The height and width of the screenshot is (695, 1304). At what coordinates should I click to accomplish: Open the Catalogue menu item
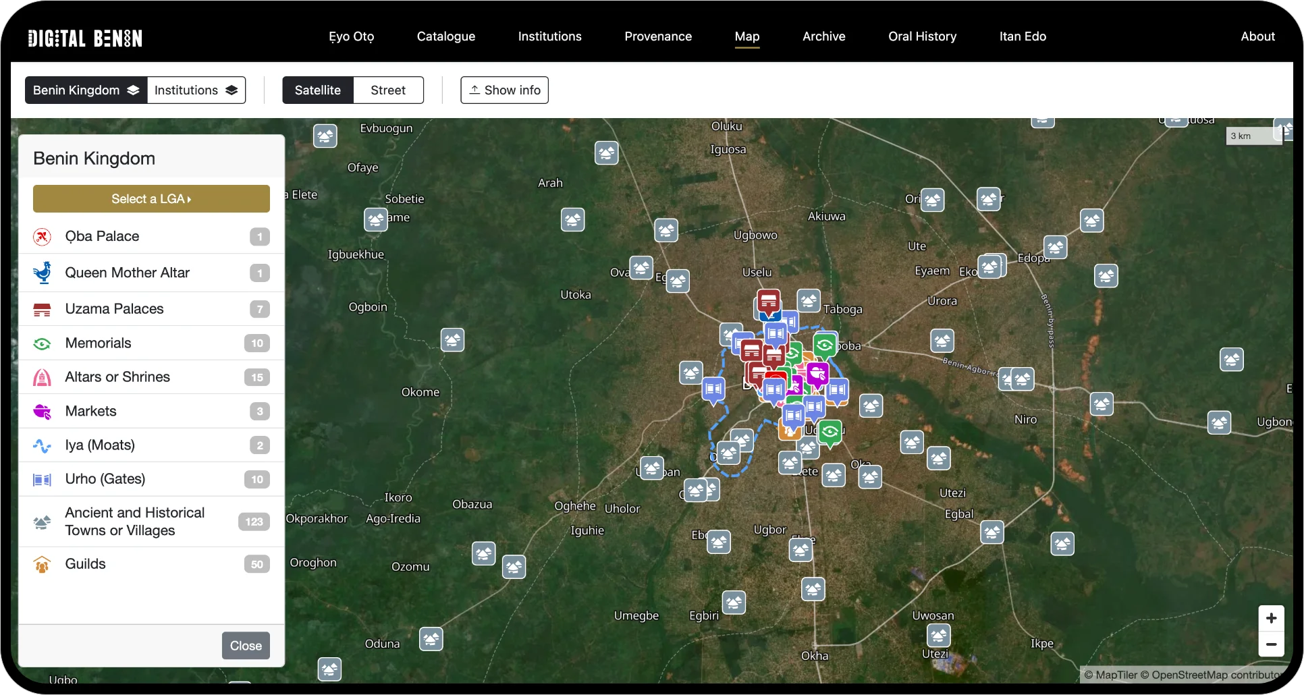pyautogui.click(x=445, y=36)
